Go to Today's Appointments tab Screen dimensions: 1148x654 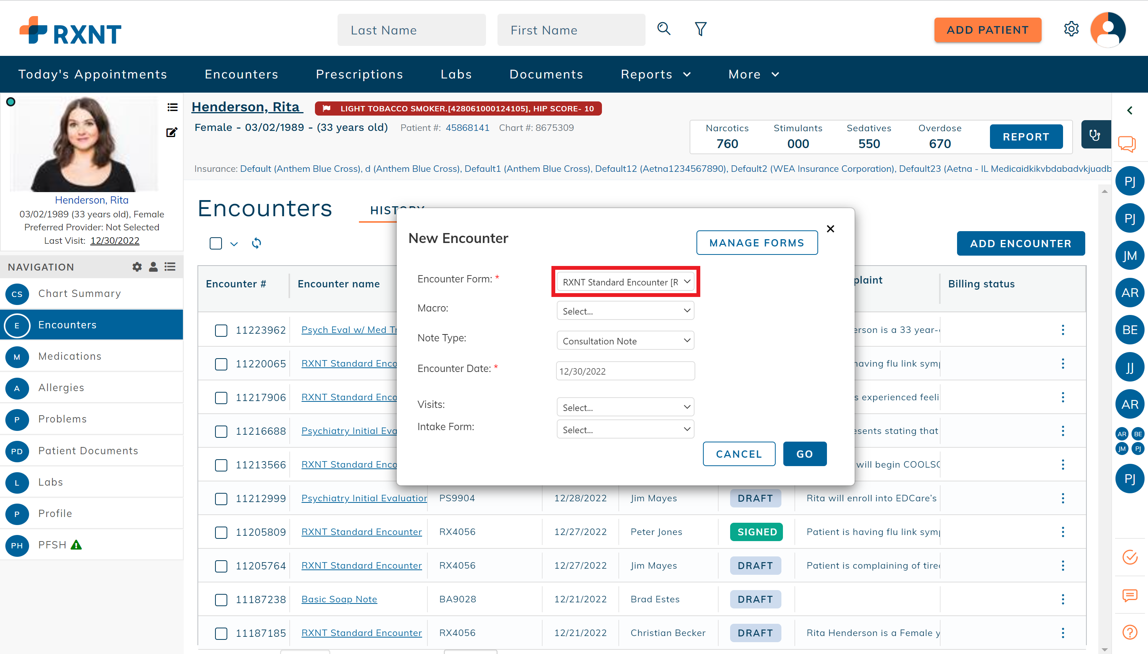[x=93, y=74]
